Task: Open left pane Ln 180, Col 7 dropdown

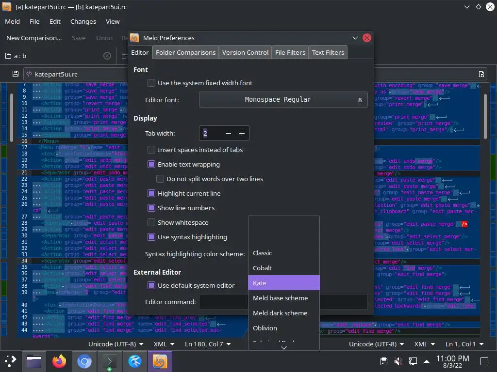Action: 208,344
